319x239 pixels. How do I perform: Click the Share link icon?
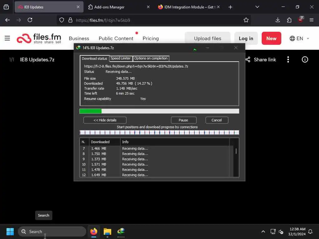[x=248, y=59]
